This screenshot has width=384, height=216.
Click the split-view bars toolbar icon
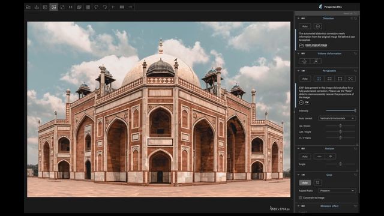(71, 7)
